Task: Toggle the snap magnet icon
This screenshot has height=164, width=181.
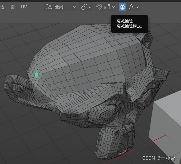Action: (x=99, y=7)
